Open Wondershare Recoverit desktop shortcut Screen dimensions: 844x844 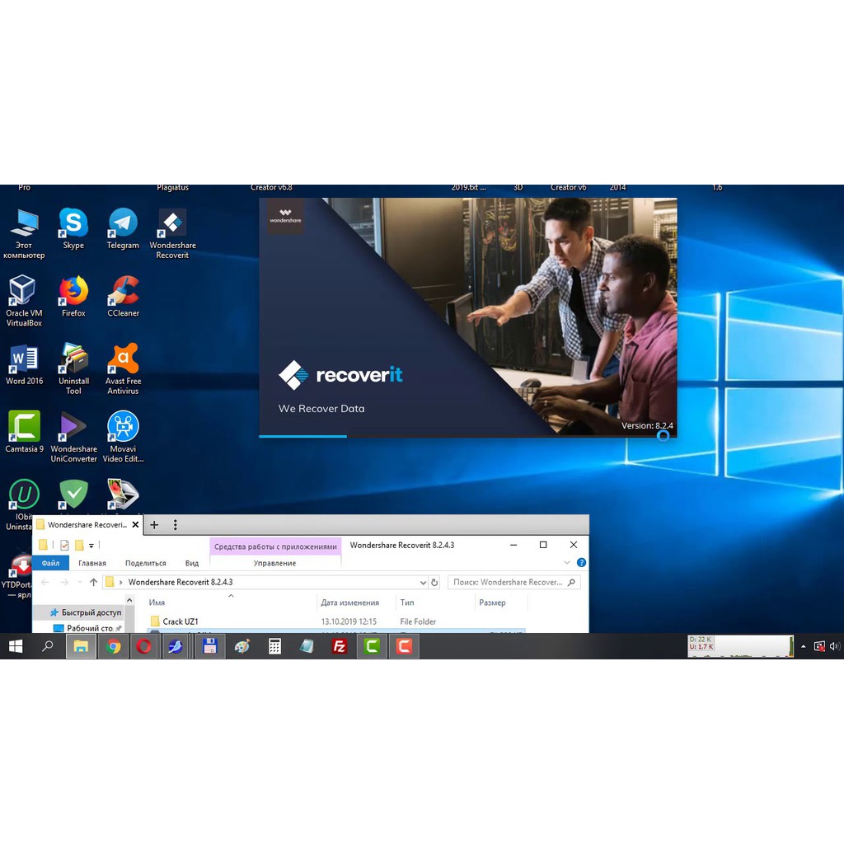[x=172, y=233]
